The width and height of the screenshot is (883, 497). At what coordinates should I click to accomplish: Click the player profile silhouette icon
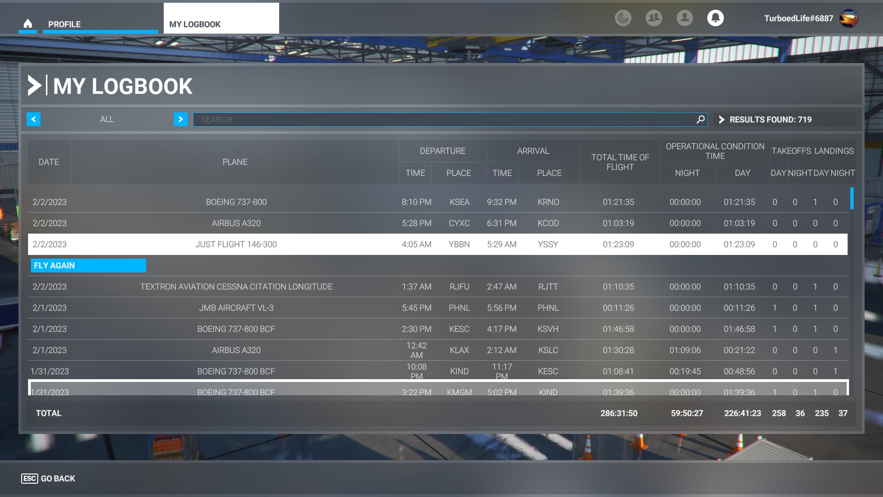point(684,18)
